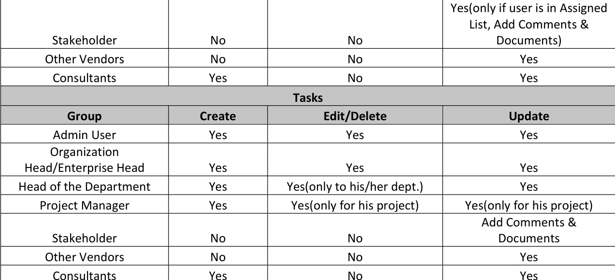
Task: Click Consultants label directly above Tasks header
Action: pyautogui.click(x=85, y=78)
